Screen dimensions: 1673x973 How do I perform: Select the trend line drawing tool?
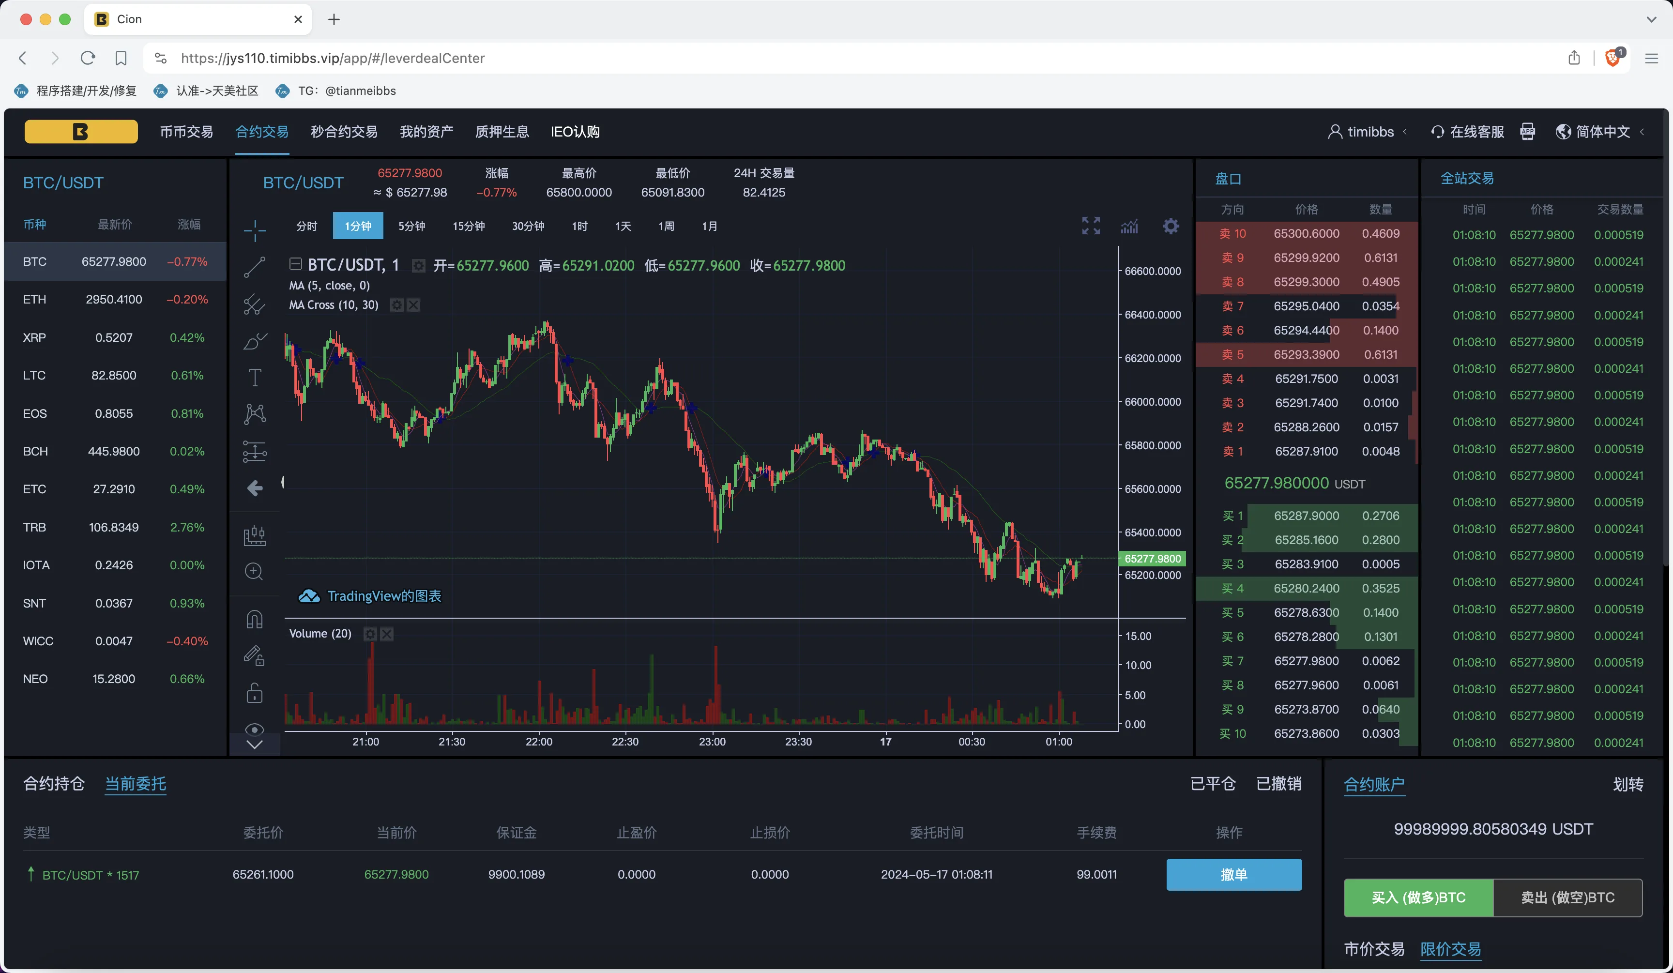tap(254, 267)
